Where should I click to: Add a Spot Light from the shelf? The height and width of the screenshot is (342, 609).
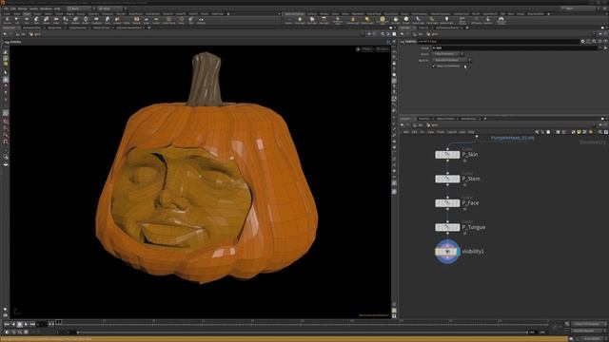[x=311, y=20]
